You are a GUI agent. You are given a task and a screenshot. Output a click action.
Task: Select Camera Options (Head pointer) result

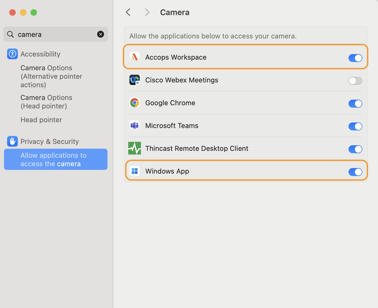pyautogui.click(x=46, y=102)
